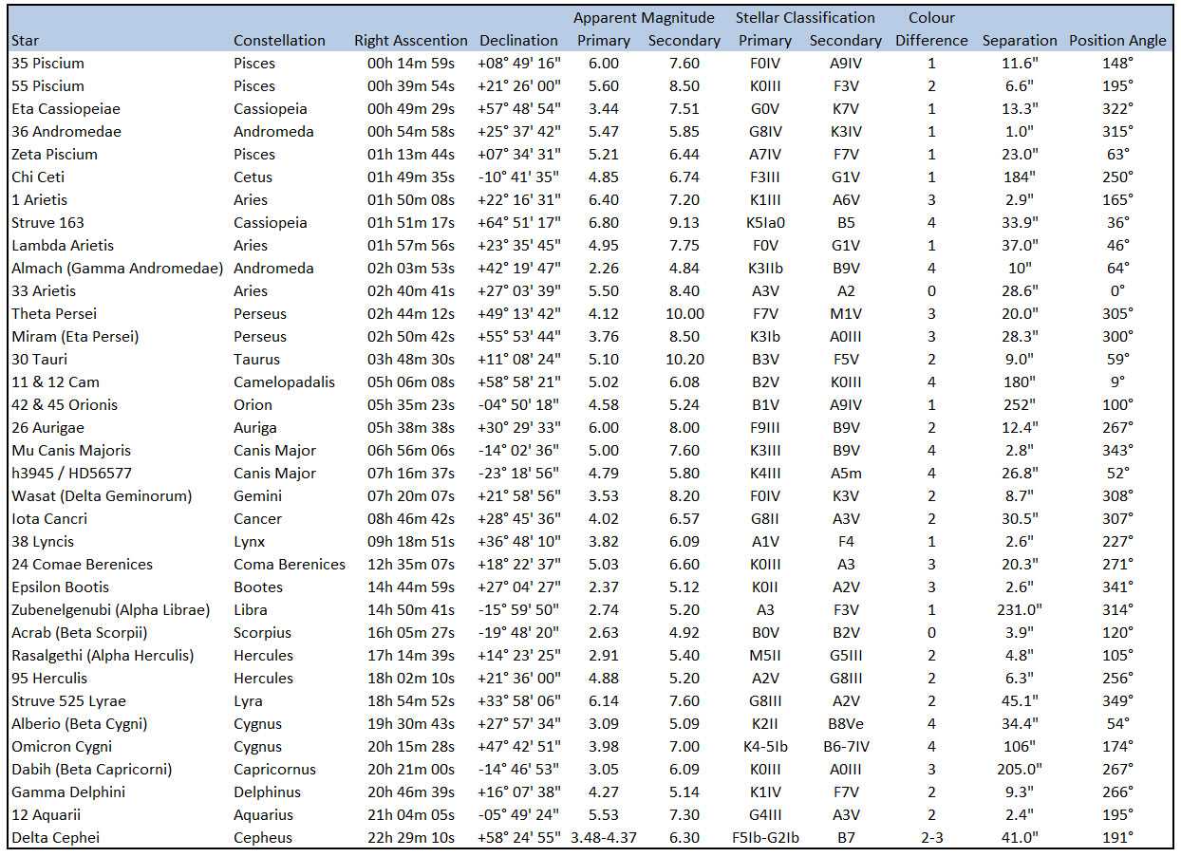The image size is (1181, 857).
Task: Select the 'Stellar Classification' header
Action: point(805,18)
